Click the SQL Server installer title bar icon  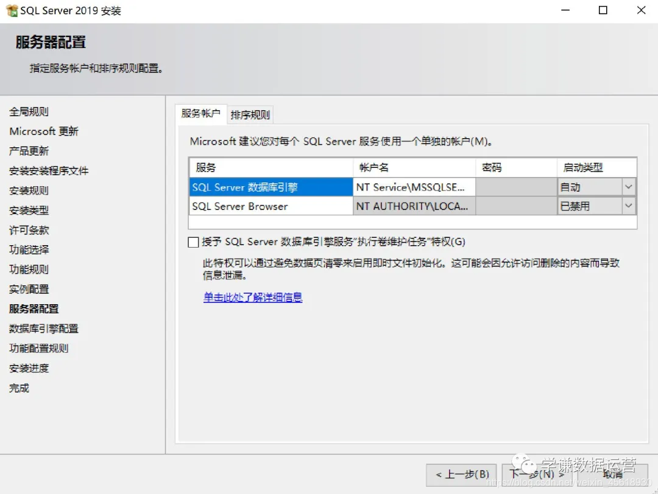coord(12,10)
